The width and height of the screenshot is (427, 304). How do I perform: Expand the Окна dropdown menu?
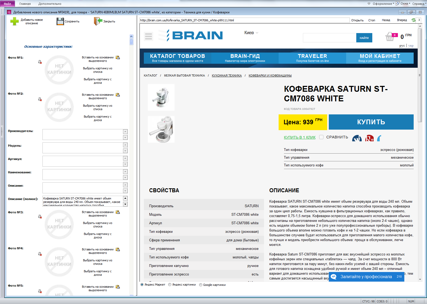coord(403,3)
